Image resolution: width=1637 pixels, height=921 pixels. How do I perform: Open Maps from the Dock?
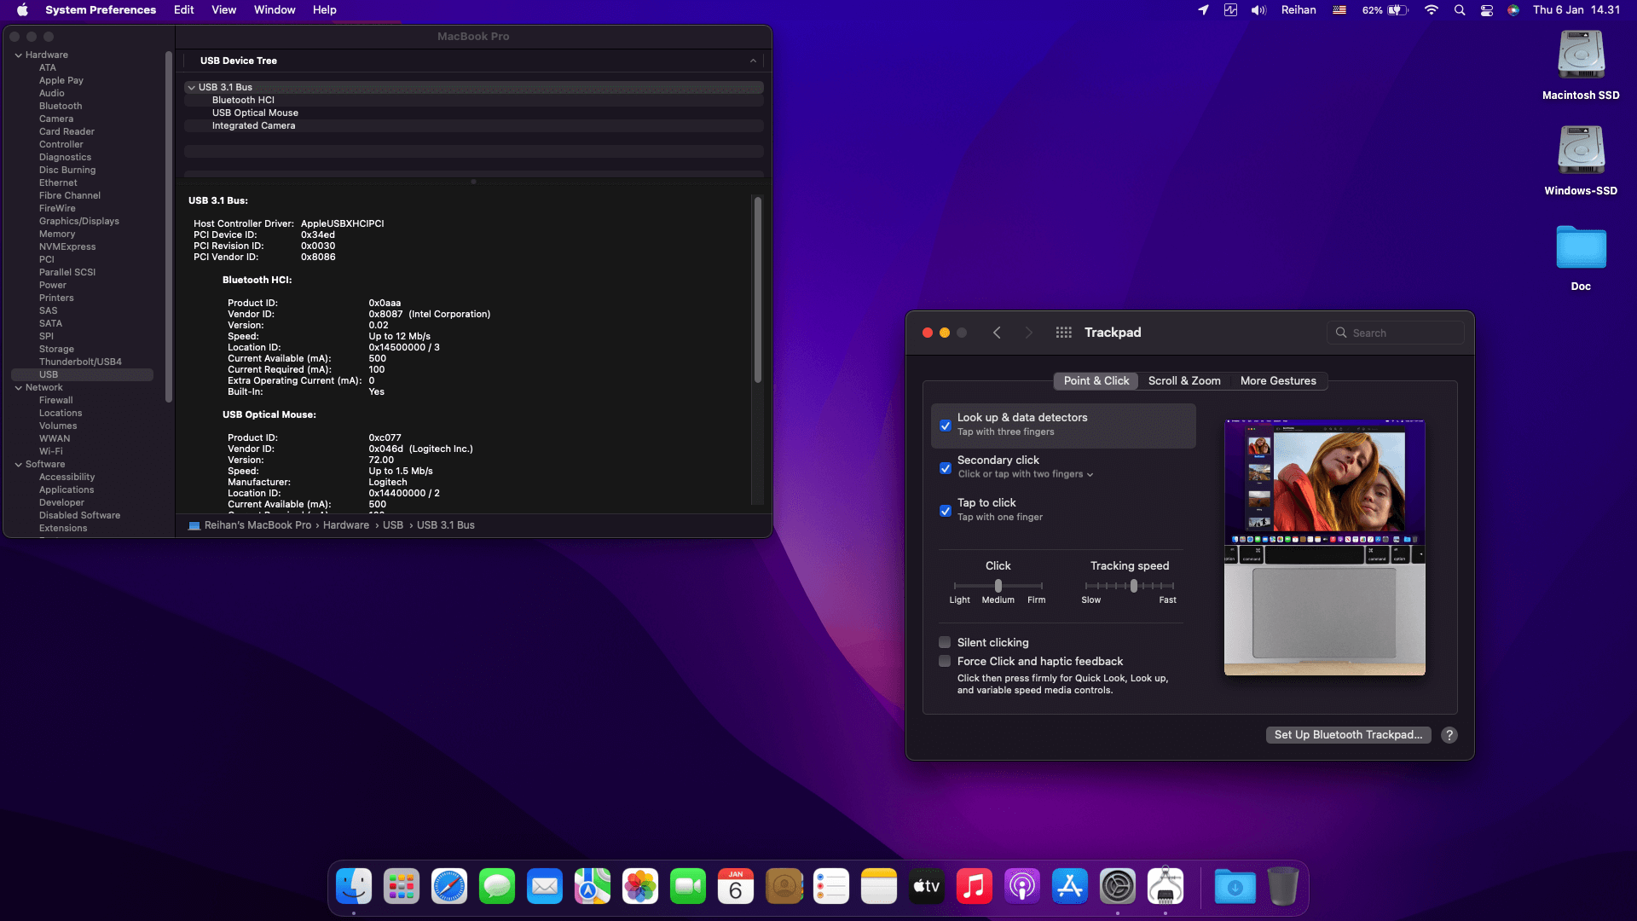[593, 887]
